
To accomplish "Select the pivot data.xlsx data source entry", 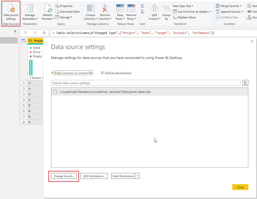I will pyautogui.click(x=150, y=92).
